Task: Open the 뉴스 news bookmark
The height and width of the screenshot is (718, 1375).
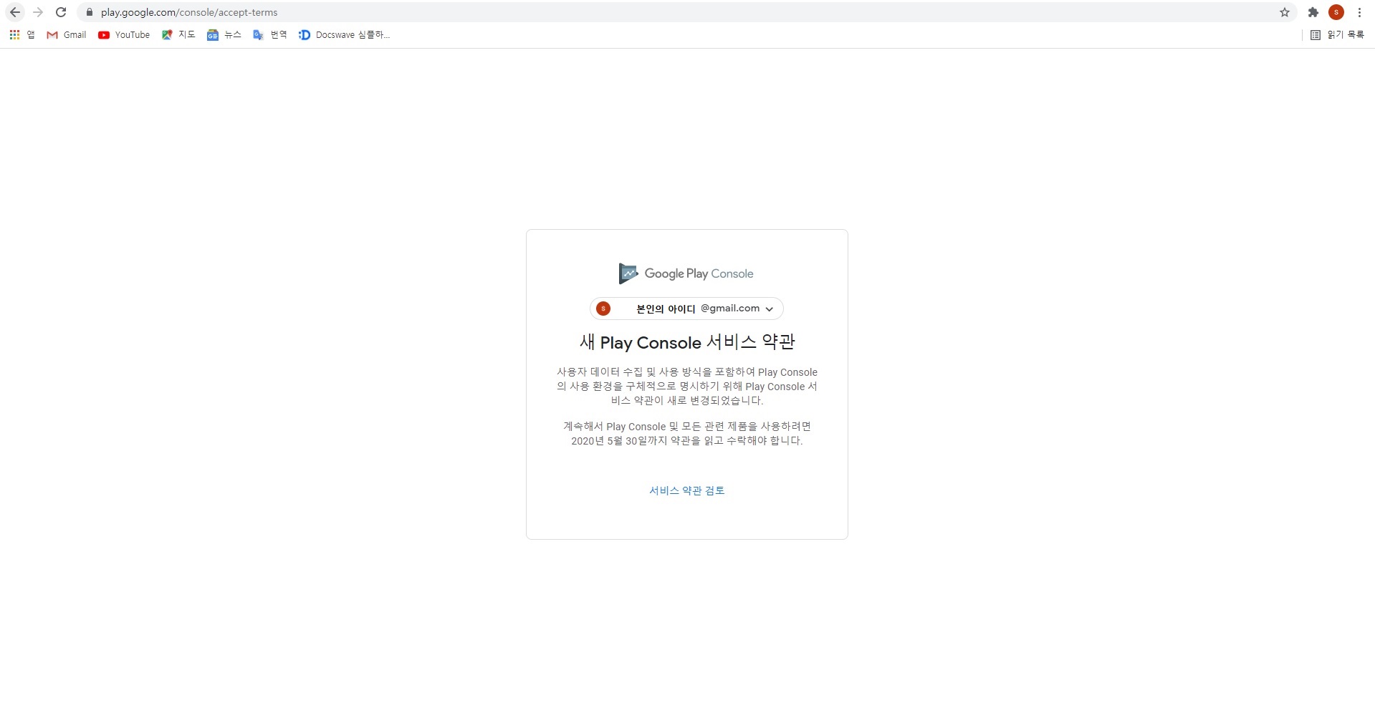Action: pos(224,34)
